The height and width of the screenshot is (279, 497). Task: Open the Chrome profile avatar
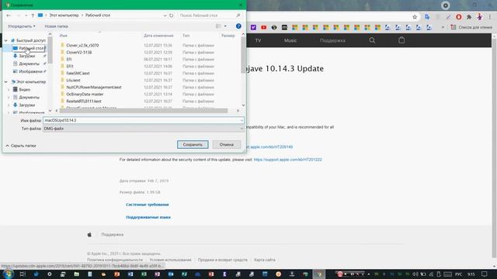479,17
